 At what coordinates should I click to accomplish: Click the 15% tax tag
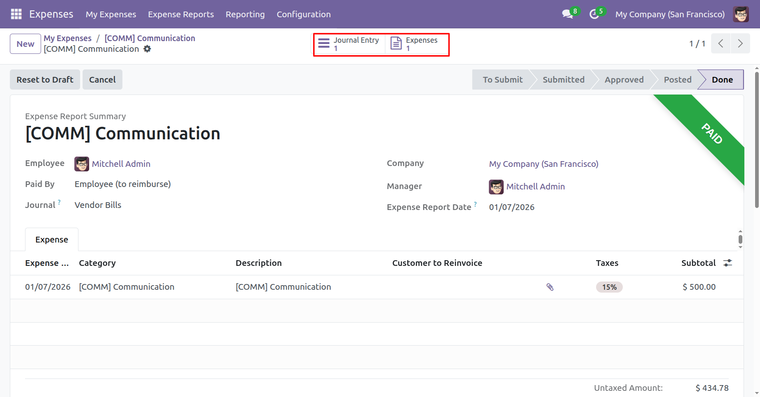(609, 287)
